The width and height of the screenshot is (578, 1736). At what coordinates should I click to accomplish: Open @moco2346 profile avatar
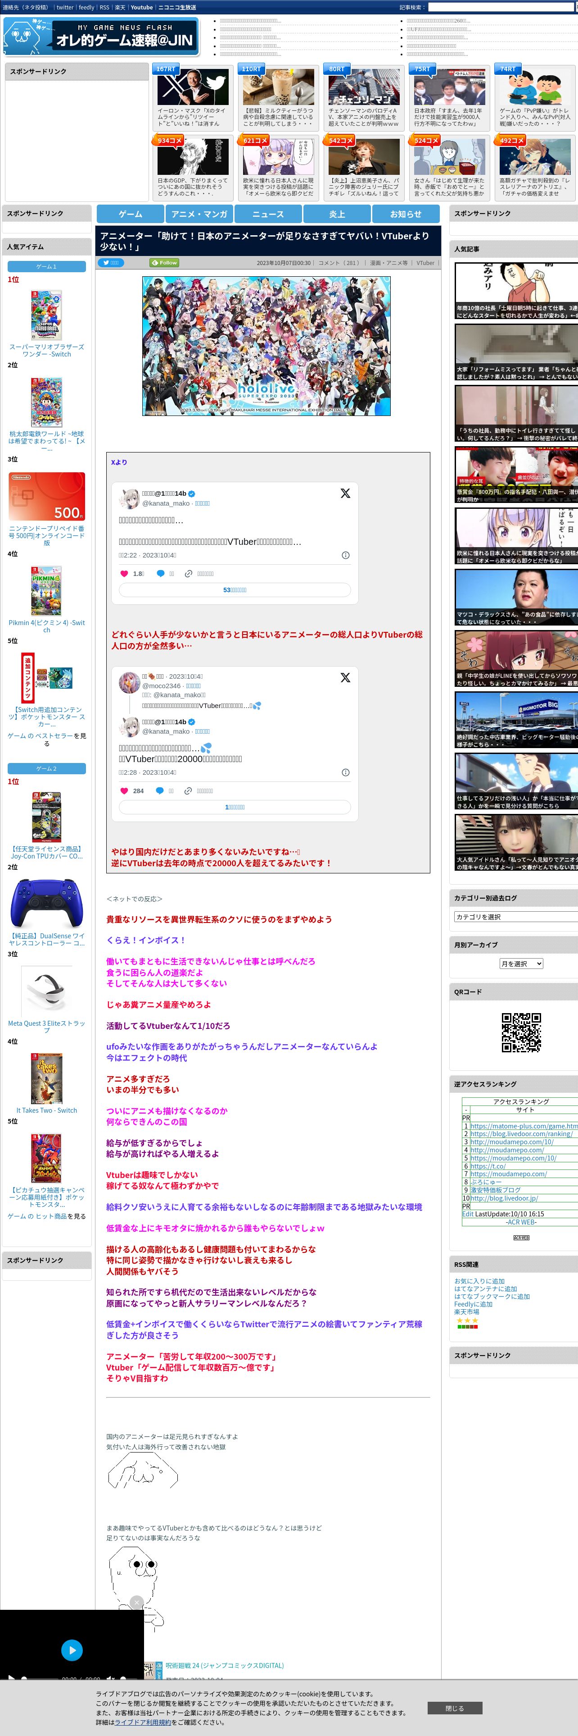pyautogui.click(x=129, y=682)
